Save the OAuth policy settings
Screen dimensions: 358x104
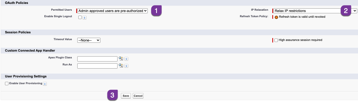126,96
